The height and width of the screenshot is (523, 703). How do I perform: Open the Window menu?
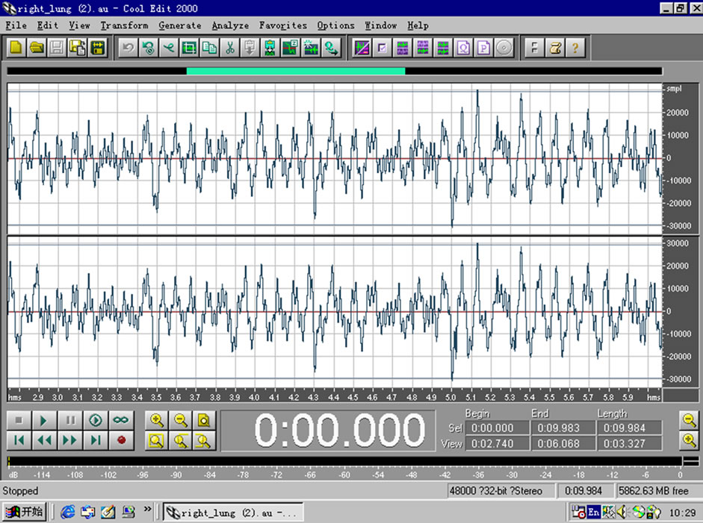coord(381,25)
